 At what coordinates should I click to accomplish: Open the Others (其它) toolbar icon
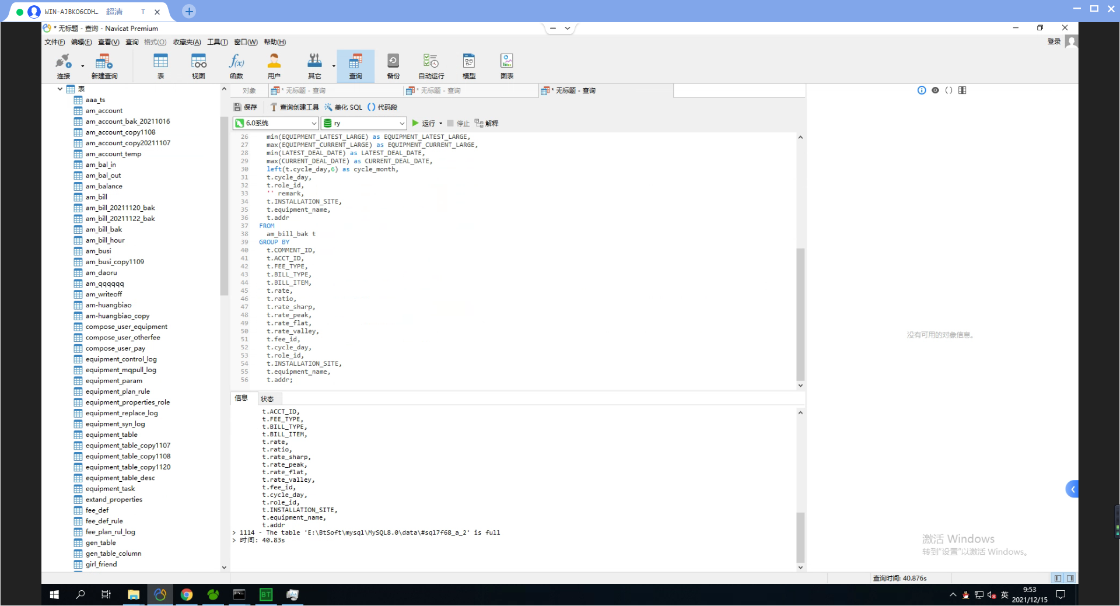tap(314, 66)
